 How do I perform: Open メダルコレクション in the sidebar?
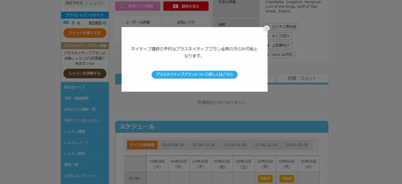pos(85,176)
